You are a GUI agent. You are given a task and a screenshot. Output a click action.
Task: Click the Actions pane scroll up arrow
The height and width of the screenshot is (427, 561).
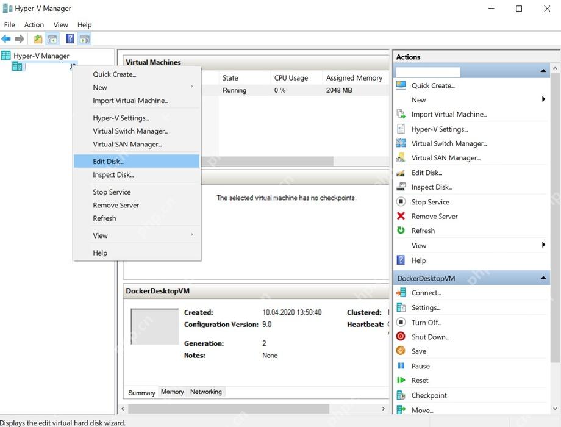tap(555, 68)
